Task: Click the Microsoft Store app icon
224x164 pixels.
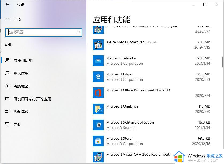Action: pos(98,141)
